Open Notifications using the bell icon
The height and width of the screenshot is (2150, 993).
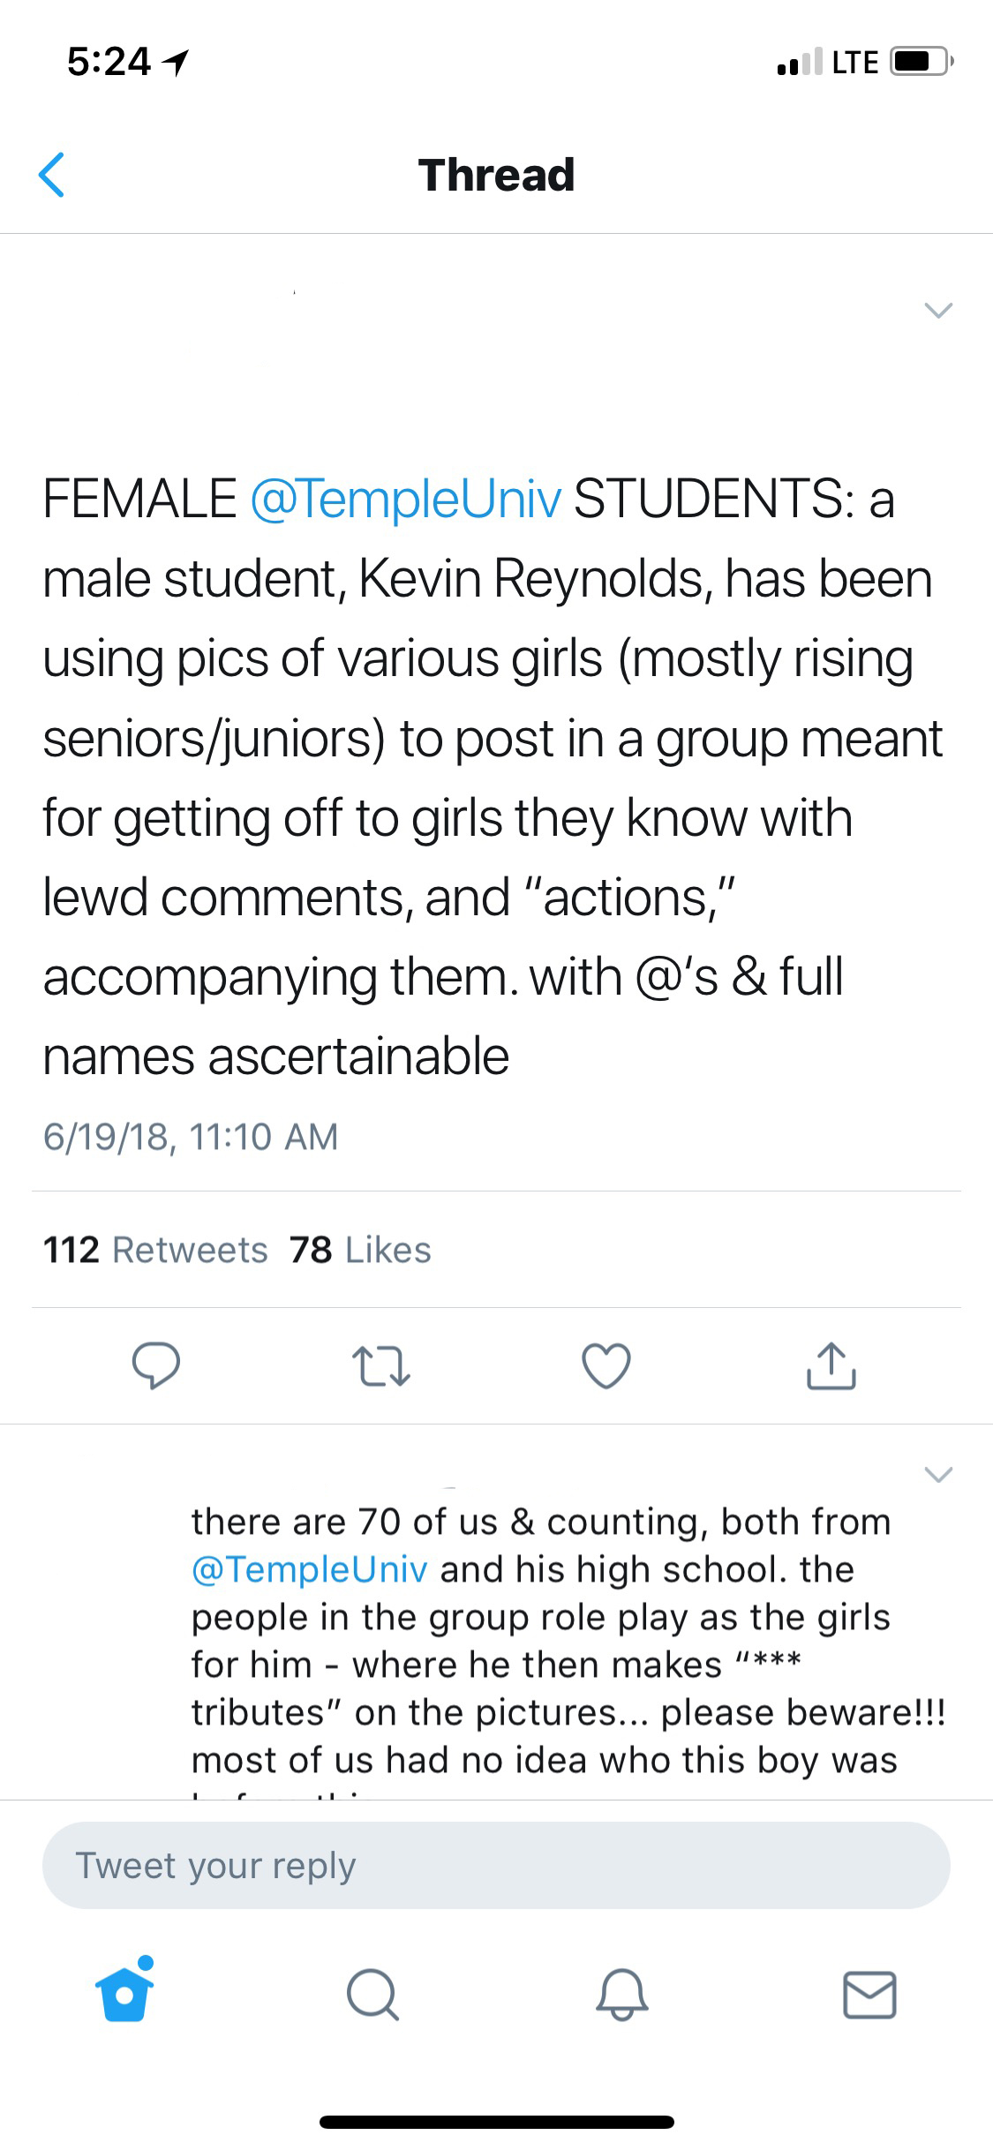[x=621, y=1995]
